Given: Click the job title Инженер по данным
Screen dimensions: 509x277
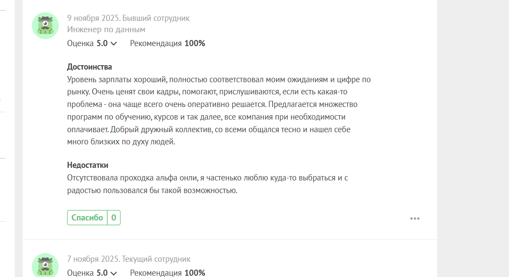Looking at the screenshot, I should point(106,30).
